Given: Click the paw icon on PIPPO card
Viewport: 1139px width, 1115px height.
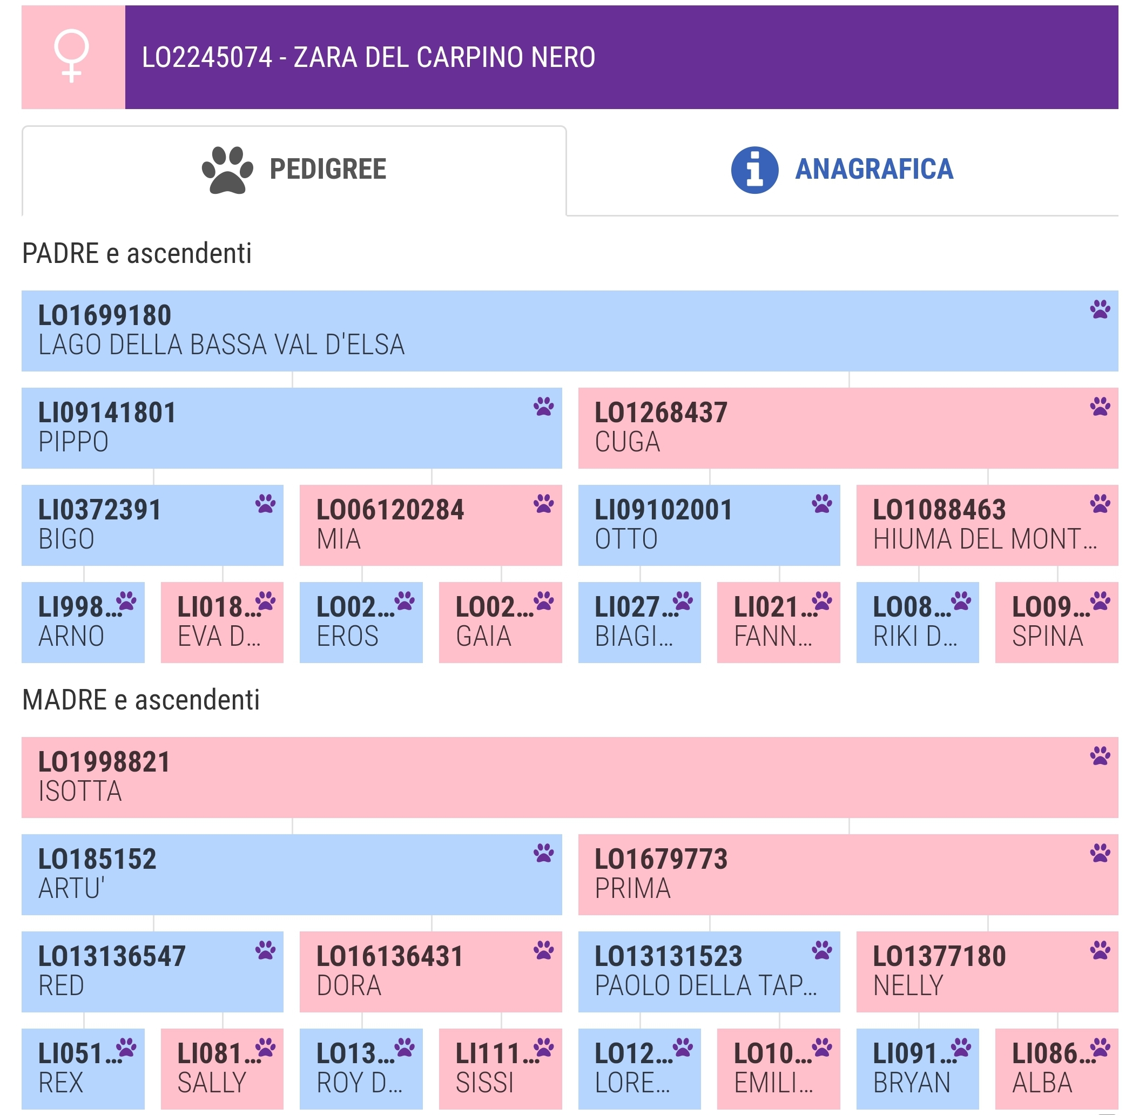Looking at the screenshot, I should (x=543, y=407).
